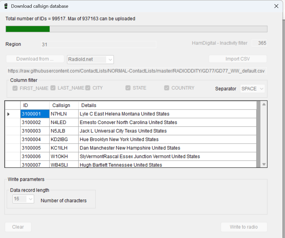This screenshot has height=238, width=285.
Task: Toggle the FIRST_NAME column filter checkbox
Action: (15, 88)
